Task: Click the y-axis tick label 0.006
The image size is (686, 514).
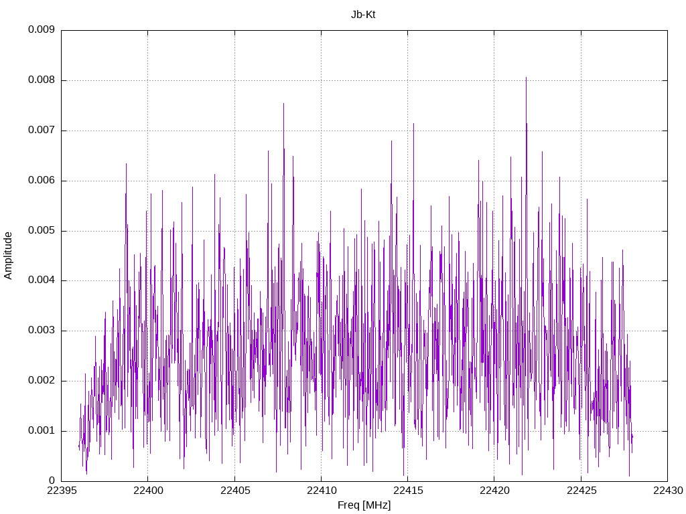Action: pyautogui.click(x=42, y=181)
